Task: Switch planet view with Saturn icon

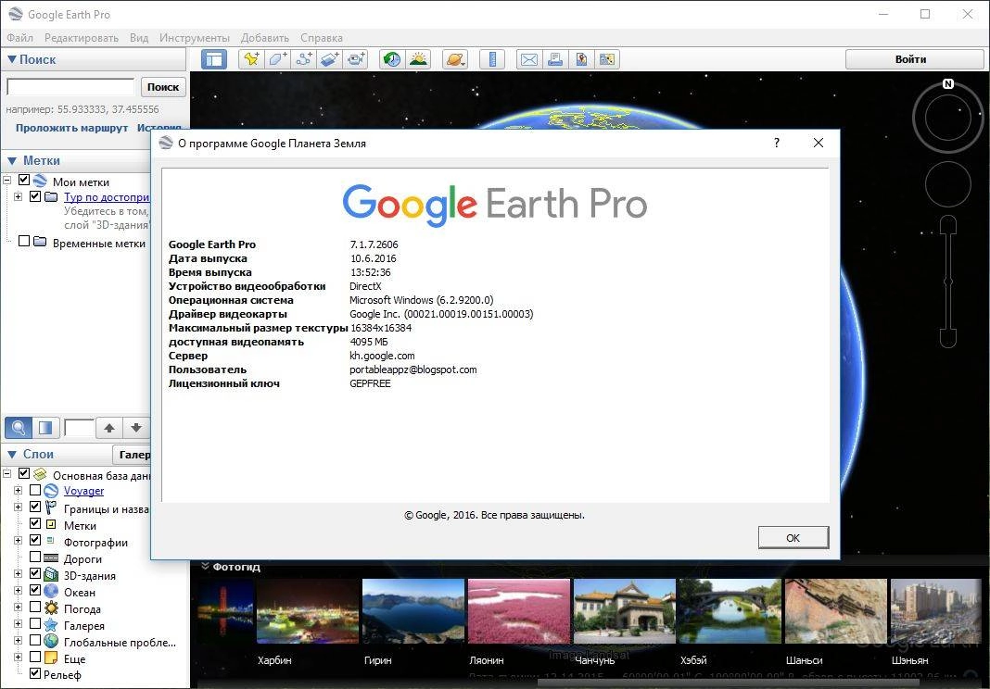Action: pos(455,59)
